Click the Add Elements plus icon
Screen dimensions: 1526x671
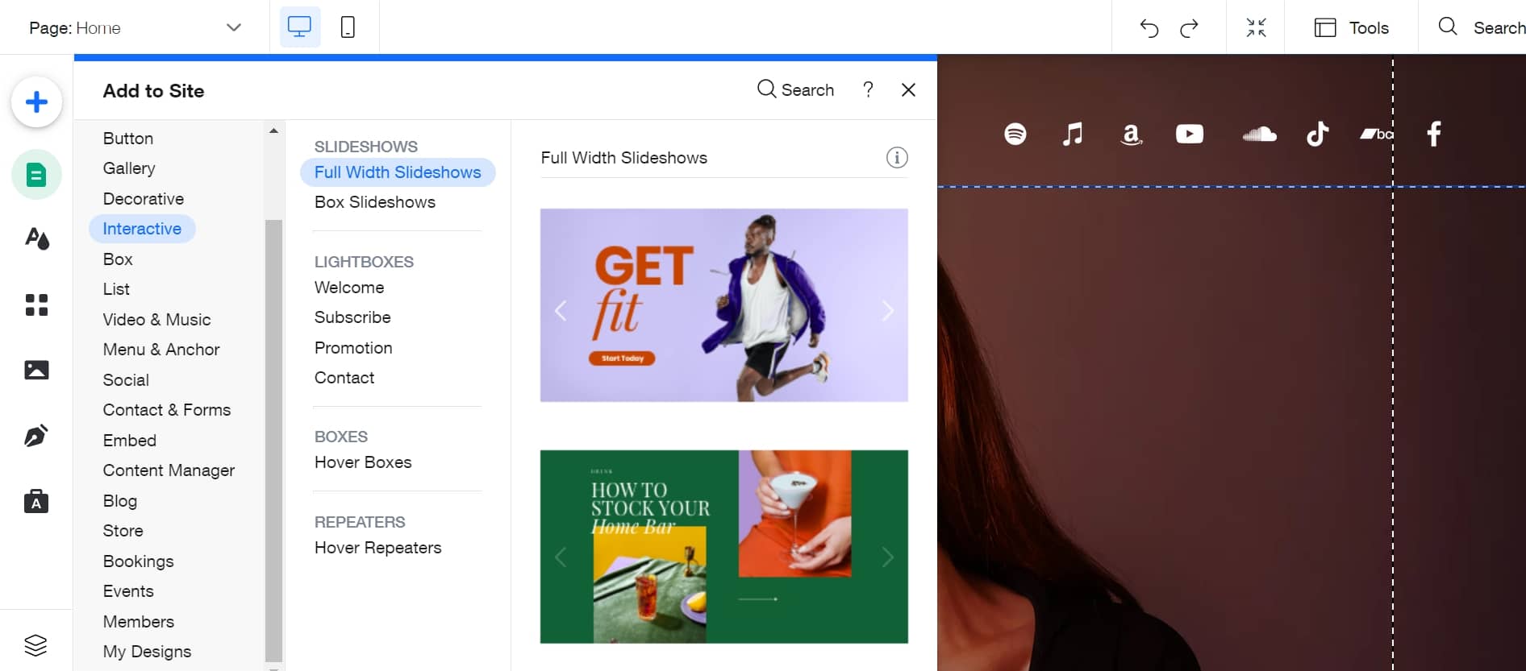36,102
